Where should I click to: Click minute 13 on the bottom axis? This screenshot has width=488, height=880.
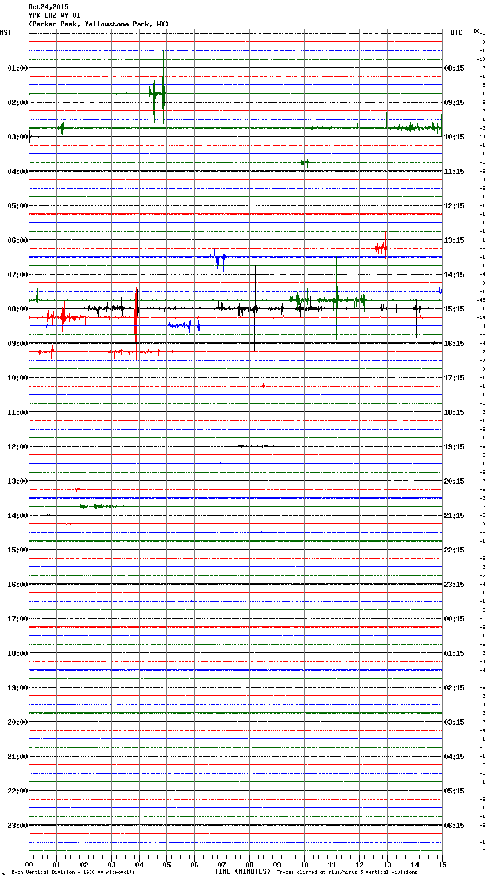387,865
